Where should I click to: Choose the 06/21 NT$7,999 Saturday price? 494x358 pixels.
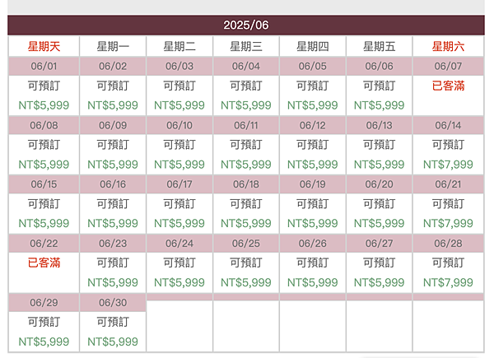(x=448, y=223)
